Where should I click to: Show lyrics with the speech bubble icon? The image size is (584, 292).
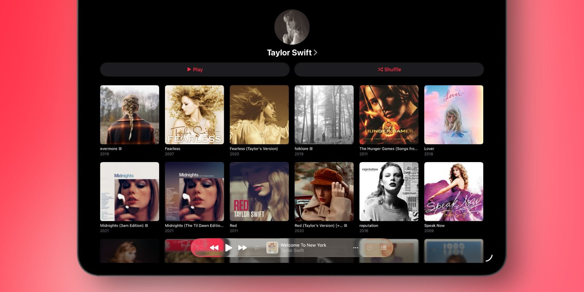tap(369, 248)
